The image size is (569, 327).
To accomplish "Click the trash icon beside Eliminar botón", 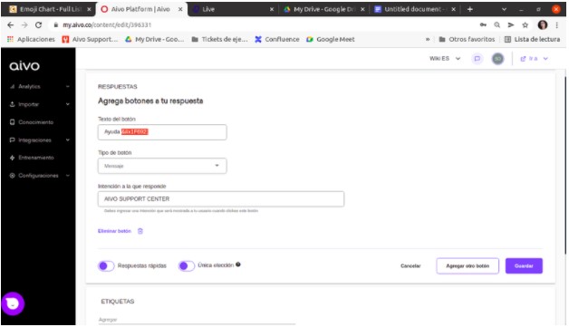I will click(140, 231).
